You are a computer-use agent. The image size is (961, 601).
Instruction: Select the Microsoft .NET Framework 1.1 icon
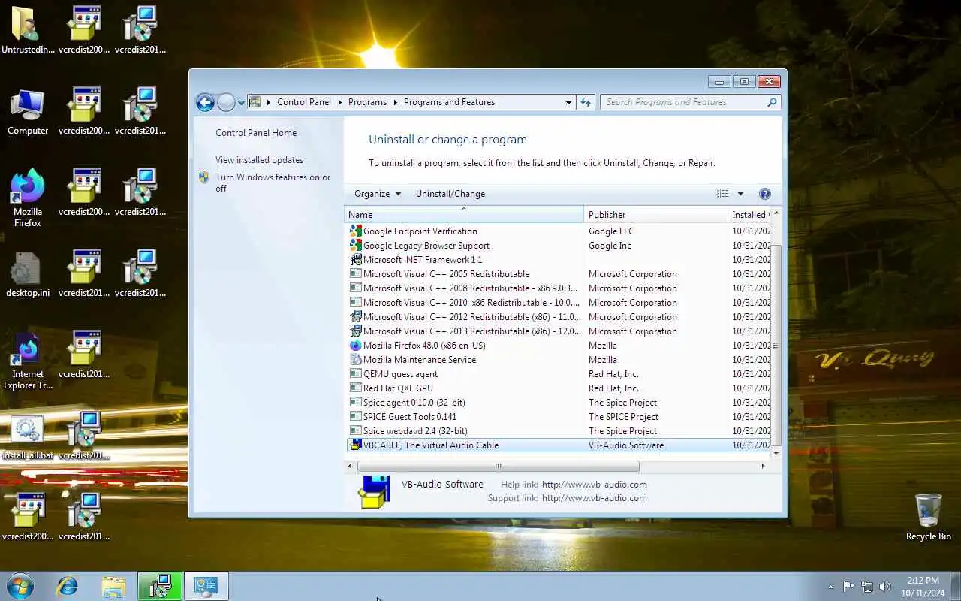pyautogui.click(x=356, y=260)
